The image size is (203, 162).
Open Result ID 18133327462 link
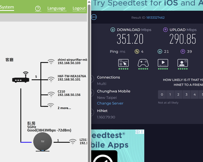click(155, 18)
